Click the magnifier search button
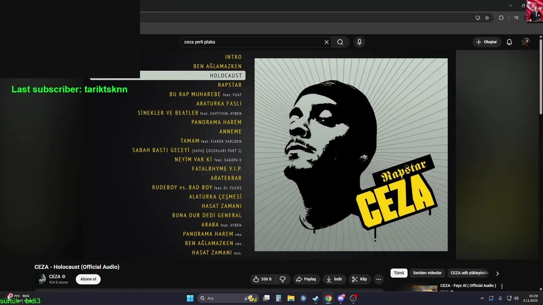Screen dimensions: 543x305 tap(340, 42)
